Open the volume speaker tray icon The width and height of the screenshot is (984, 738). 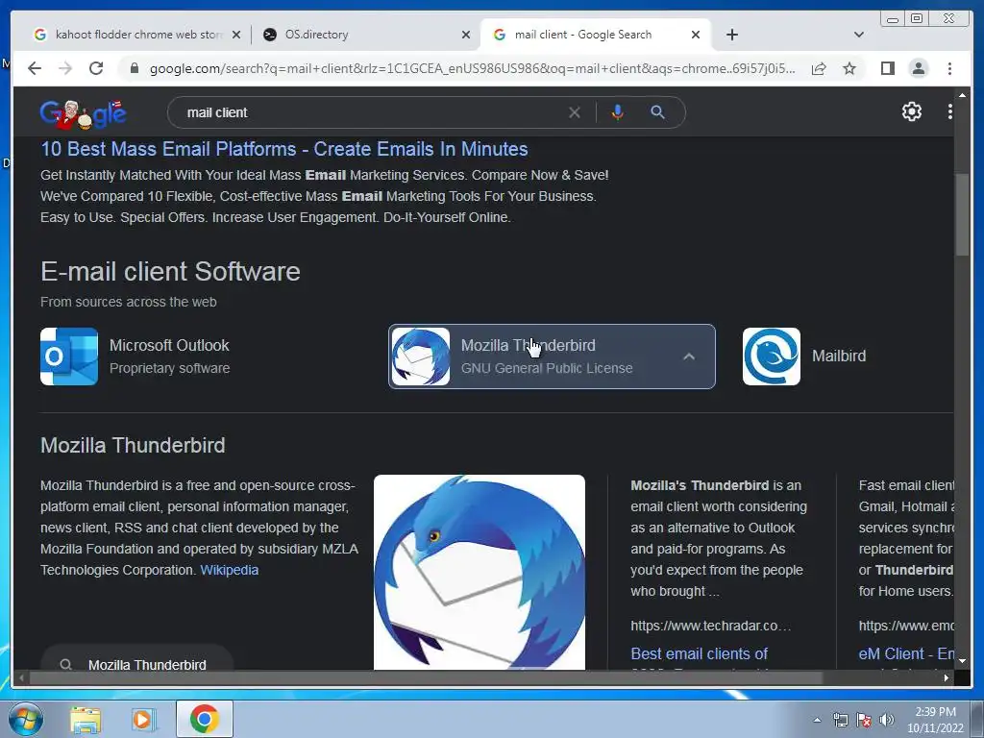tap(886, 720)
